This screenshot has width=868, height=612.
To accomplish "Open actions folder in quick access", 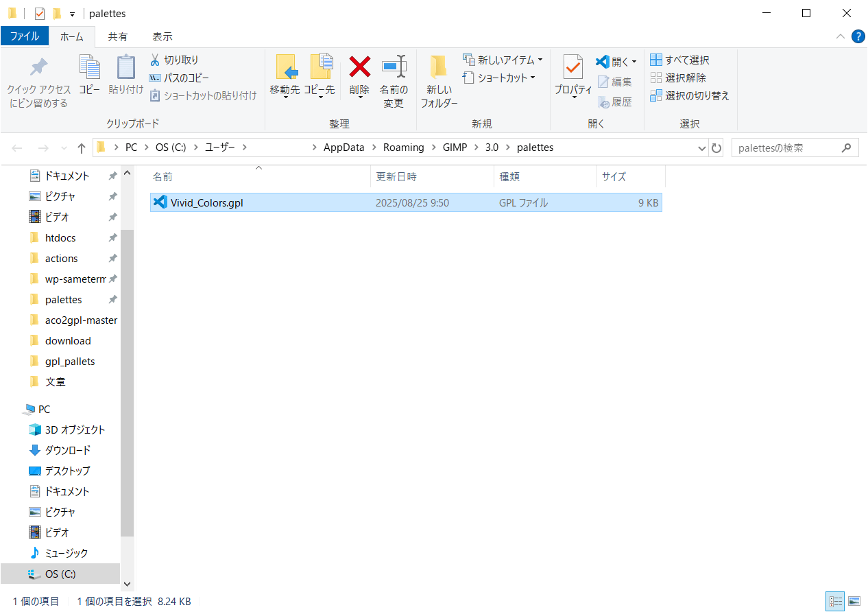I will coord(61,259).
